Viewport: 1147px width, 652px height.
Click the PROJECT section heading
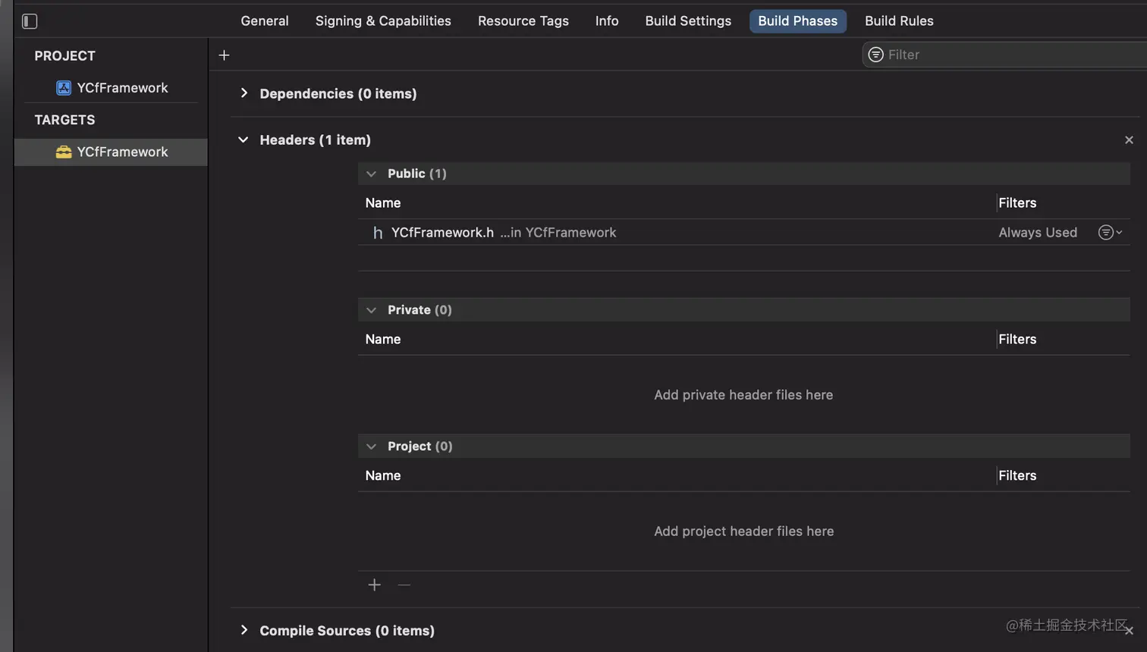(64, 56)
